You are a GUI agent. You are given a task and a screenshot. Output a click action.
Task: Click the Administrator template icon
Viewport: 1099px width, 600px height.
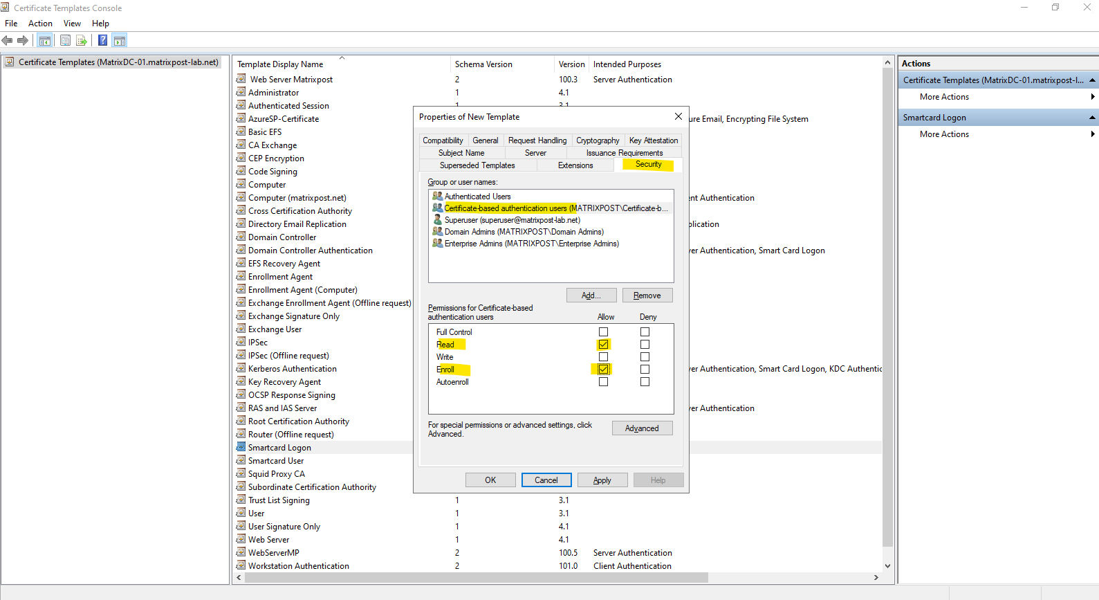click(x=241, y=92)
